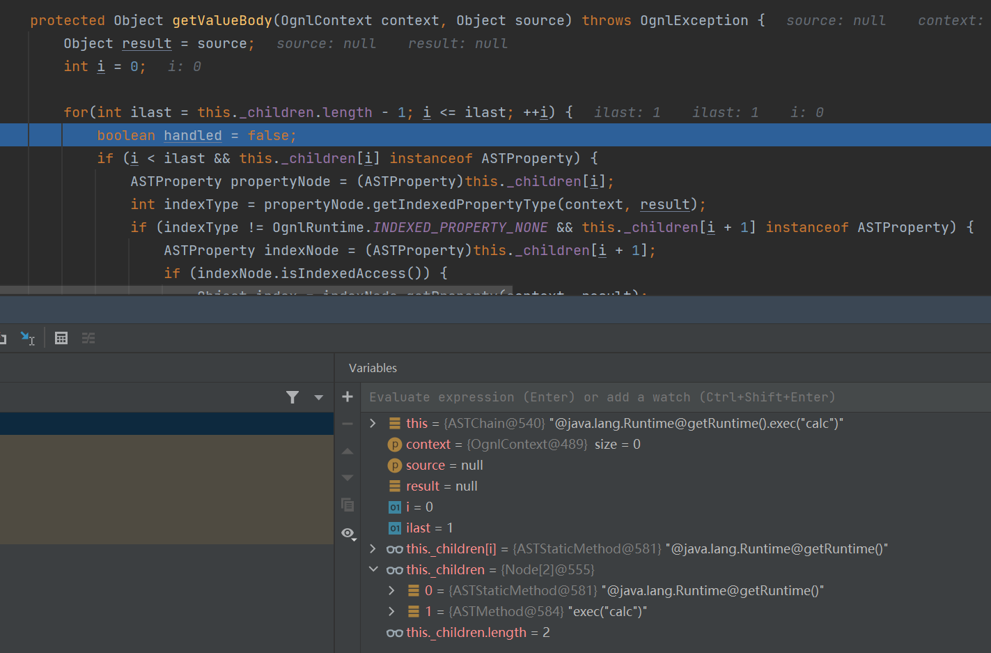Expand the this._children[i] watch node
This screenshot has width=991, height=653.
click(373, 548)
